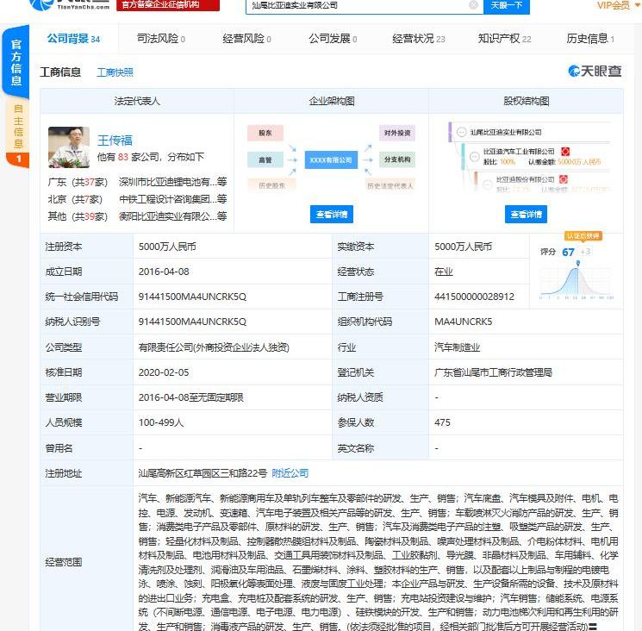
Task: Open the 工商快照 link
Action: click(x=115, y=72)
